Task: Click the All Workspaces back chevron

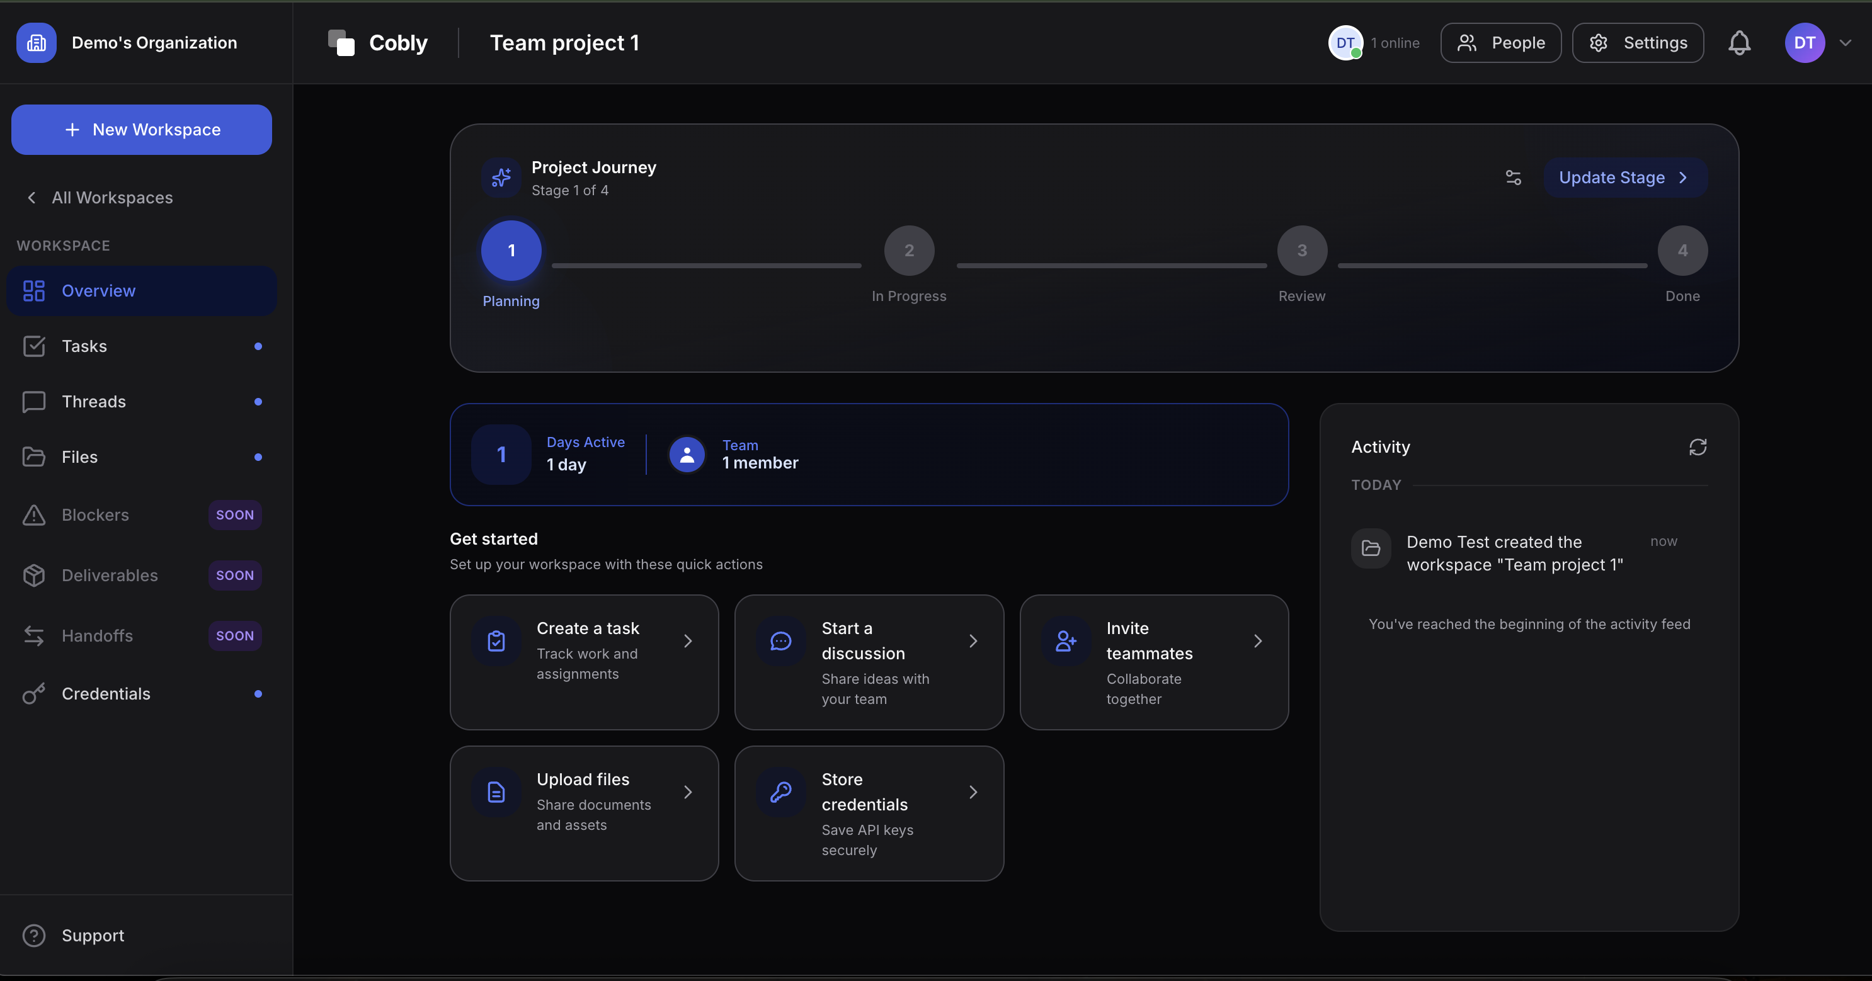Action: (x=31, y=198)
